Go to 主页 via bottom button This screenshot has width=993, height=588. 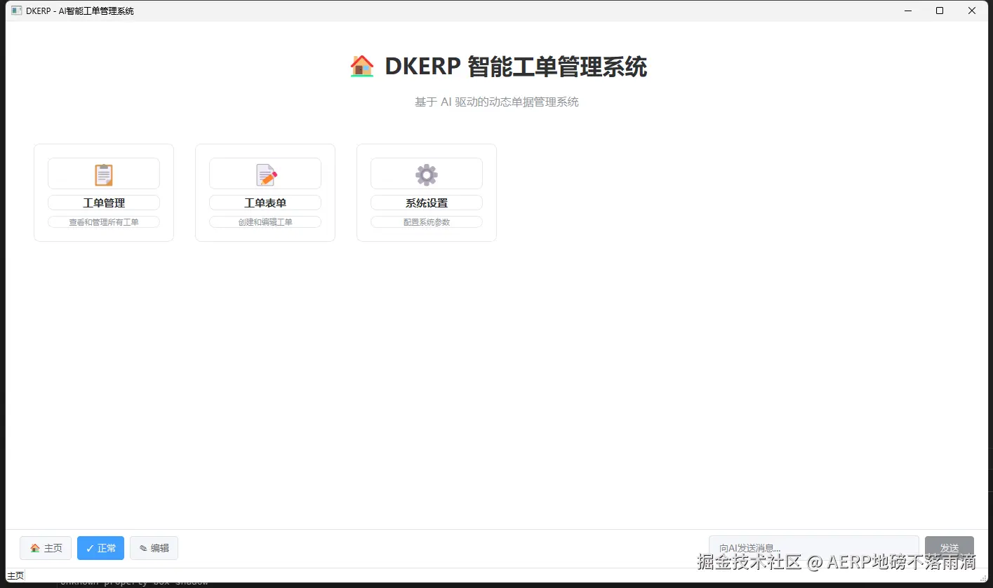[46, 548]
